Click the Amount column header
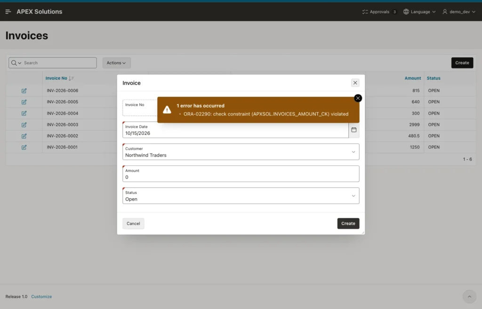This screenshot has width=482, height=309. (412, 78)
